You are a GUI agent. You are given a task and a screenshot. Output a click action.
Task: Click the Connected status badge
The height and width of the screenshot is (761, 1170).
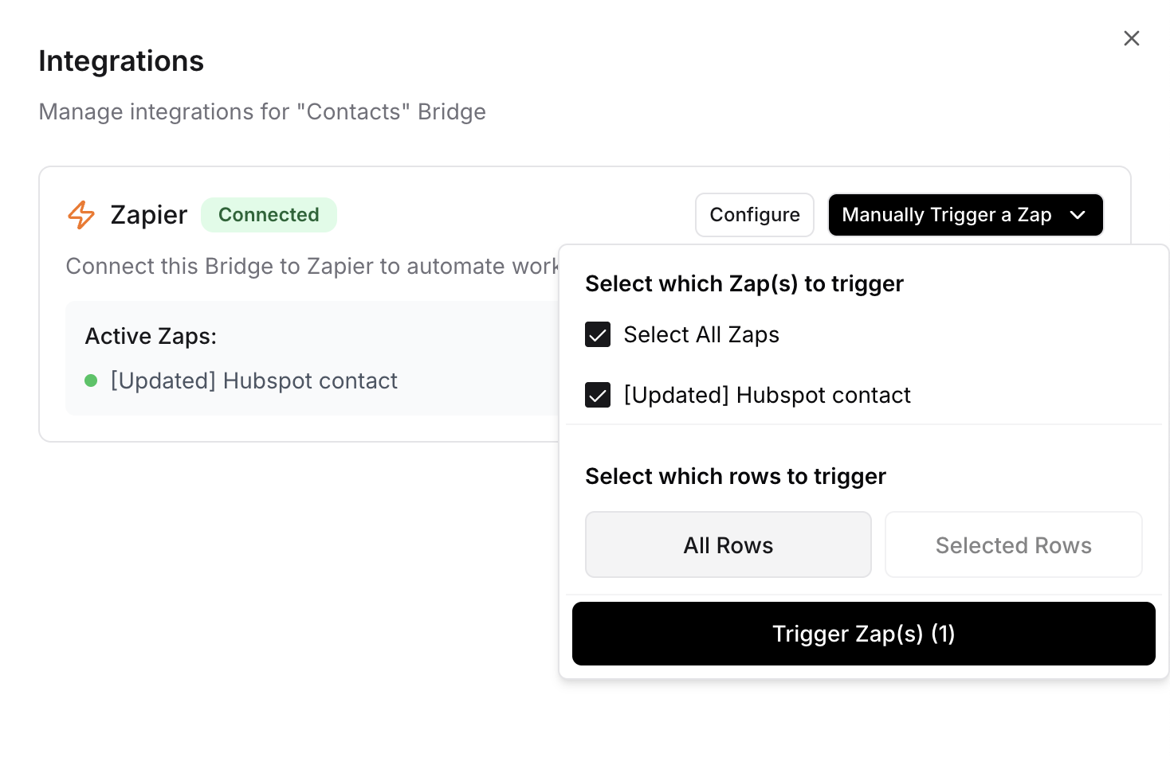[x=269, y=215]
